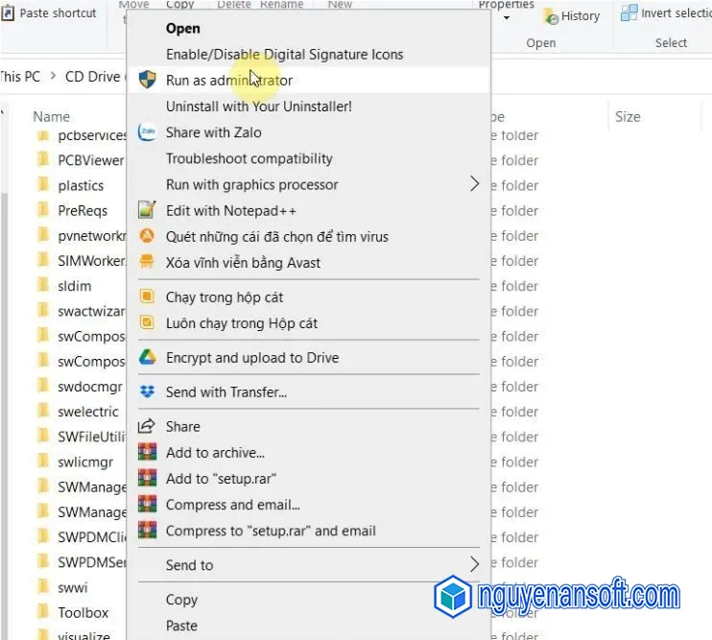Click the sldim folder icon

point(42,285)
